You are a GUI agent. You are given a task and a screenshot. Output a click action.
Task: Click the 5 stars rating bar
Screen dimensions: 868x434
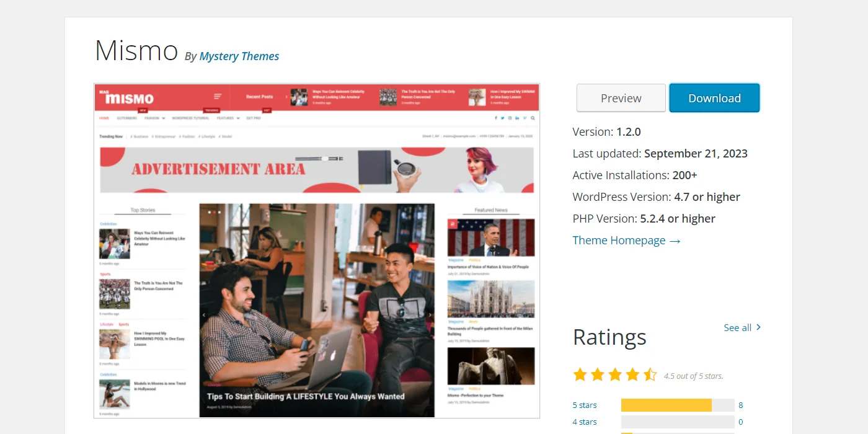678,405
